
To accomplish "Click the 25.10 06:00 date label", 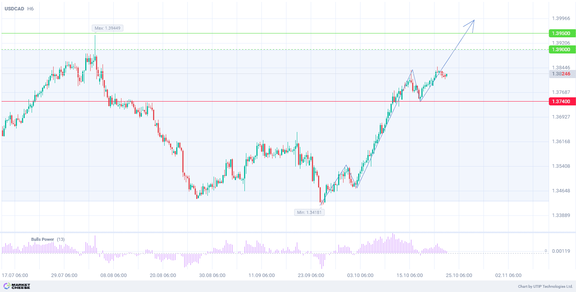I will [x=459, y=275].
